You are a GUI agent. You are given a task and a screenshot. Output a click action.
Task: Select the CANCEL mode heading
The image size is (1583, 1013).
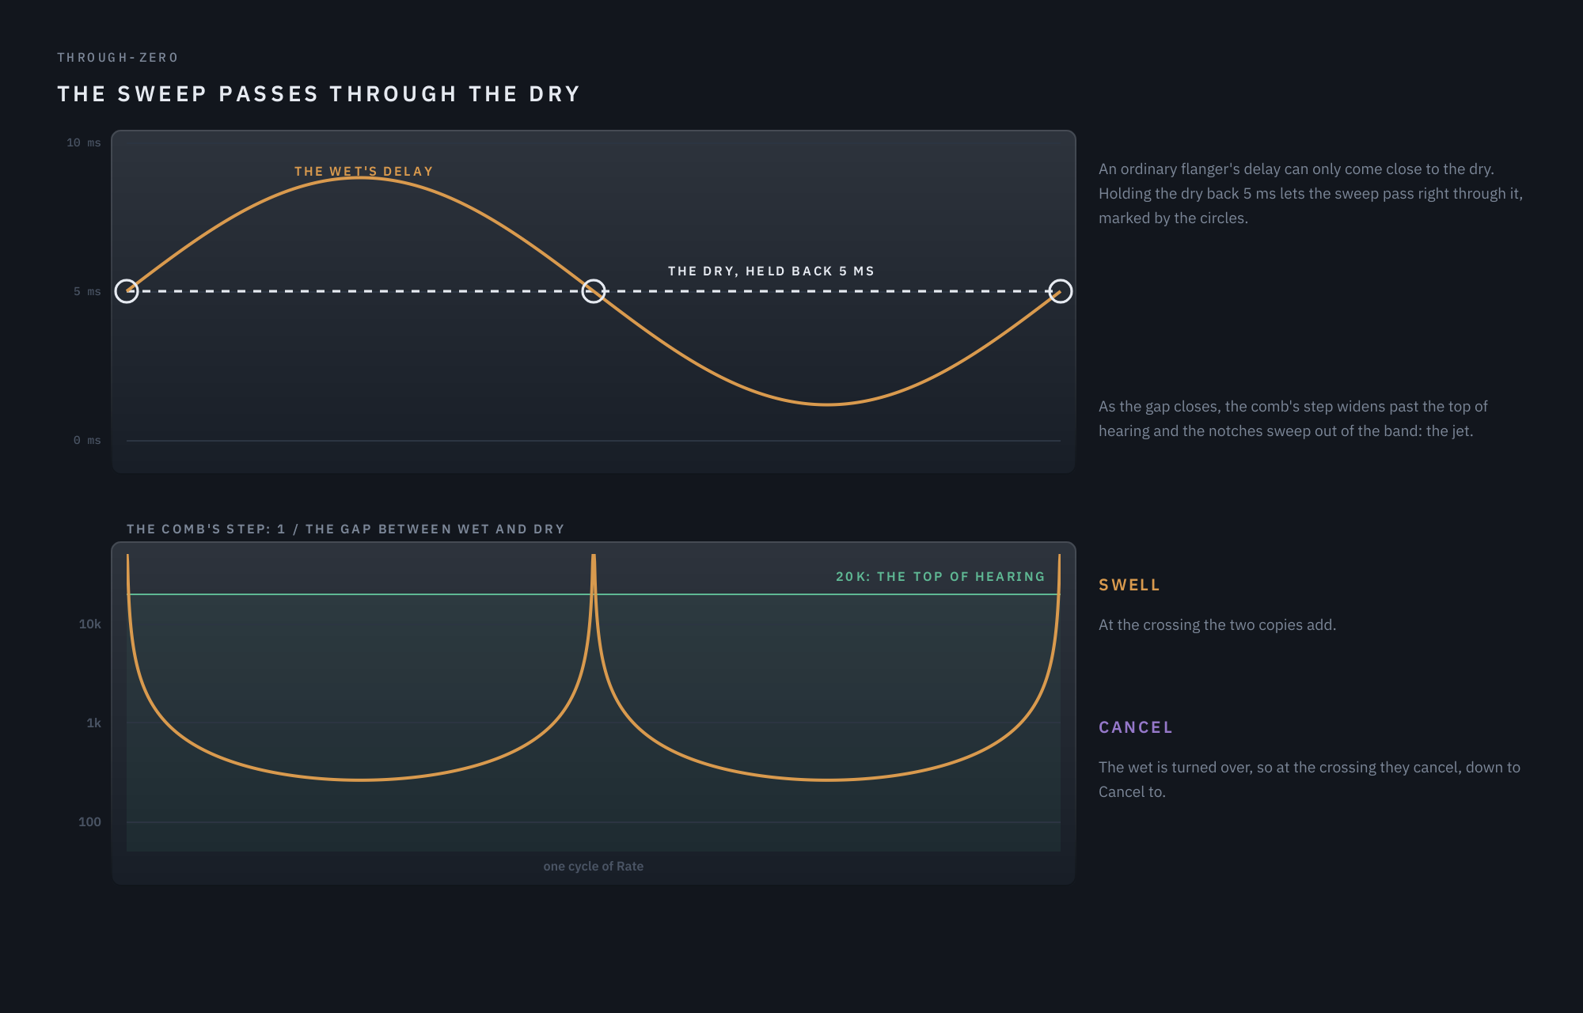tap(1136, 727)
